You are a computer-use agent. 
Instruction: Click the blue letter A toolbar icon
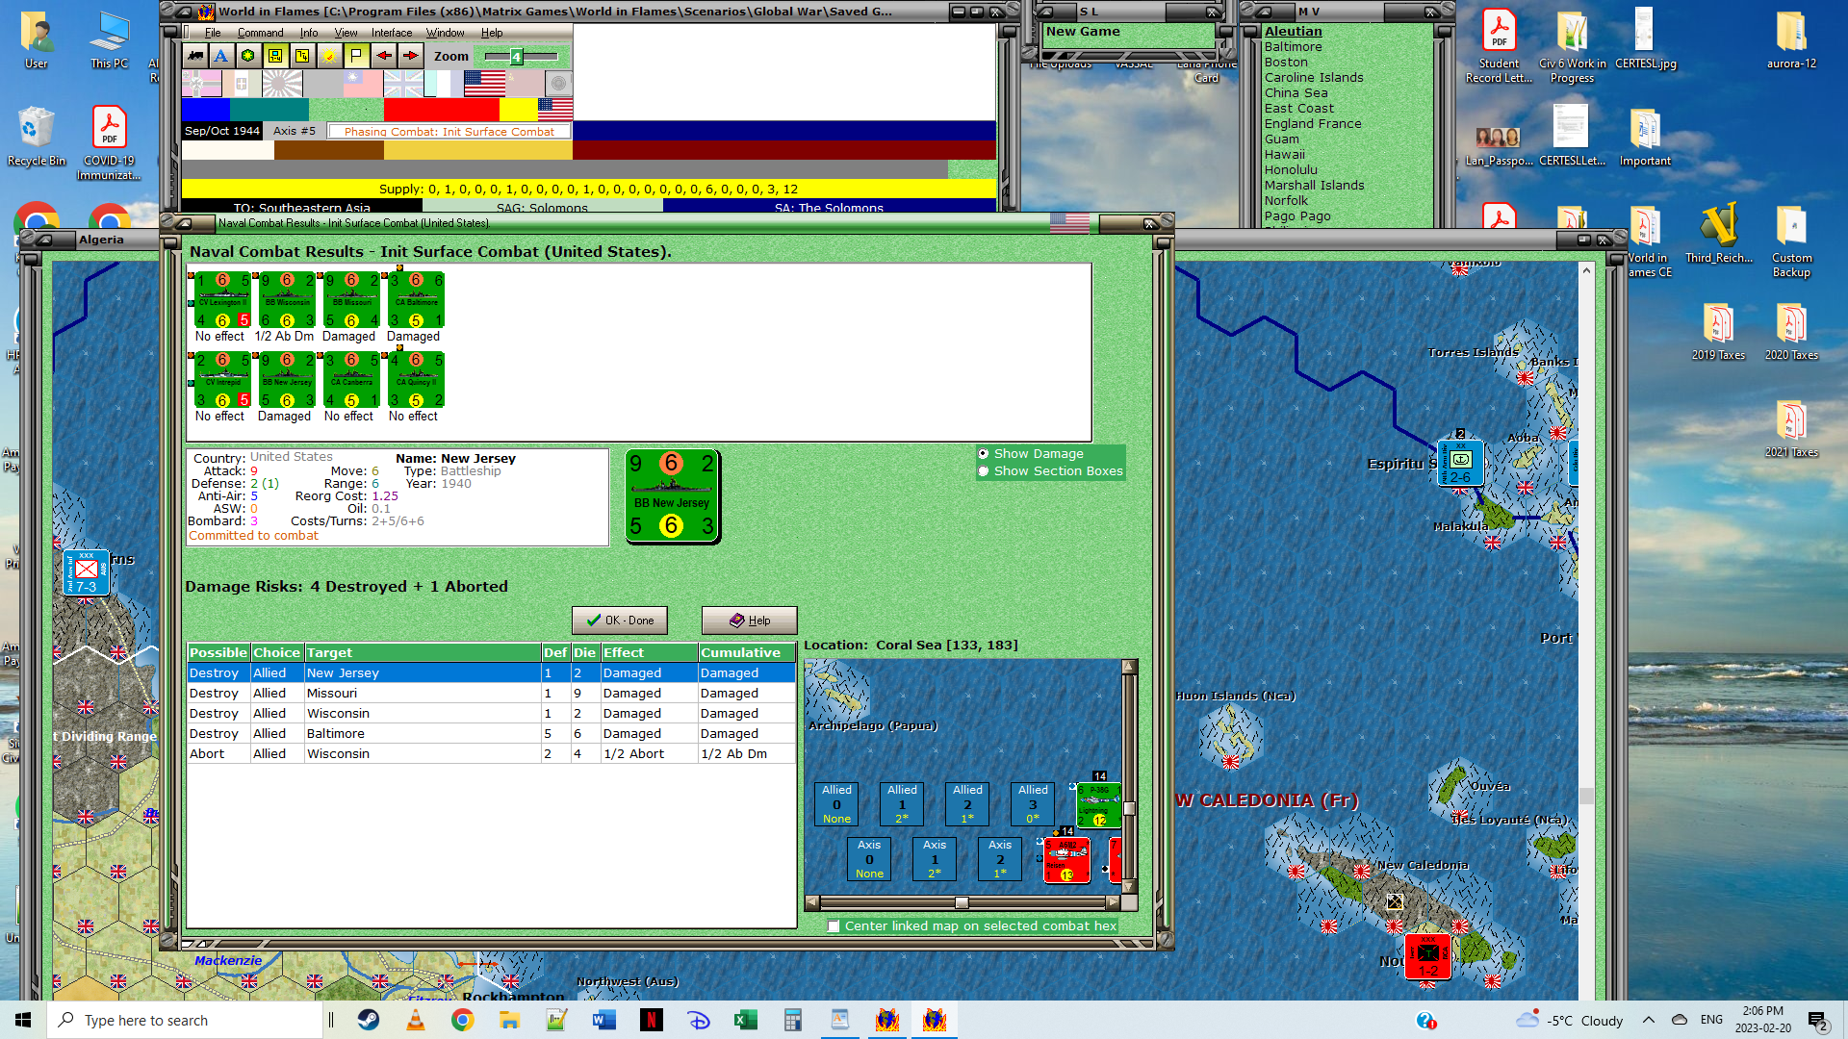tap(221, 56)
